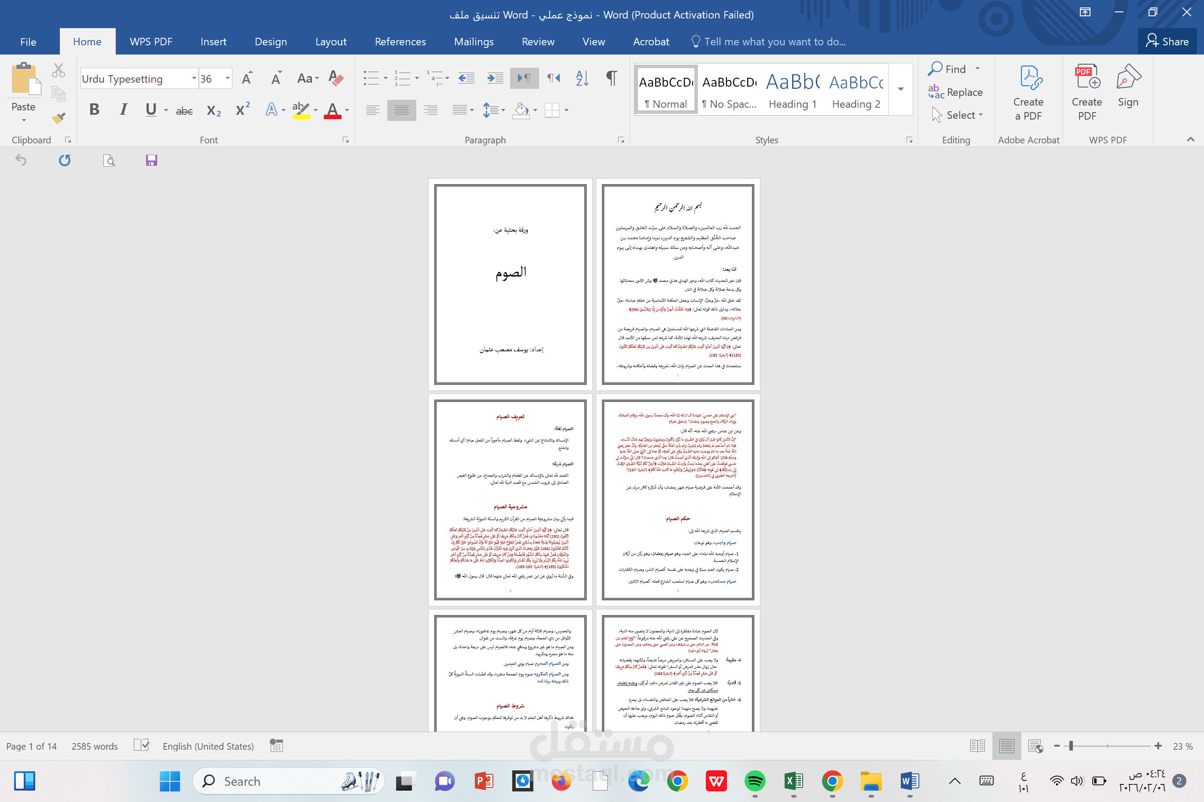Apply the yellow text highlight color
The height and width of the screenshot is (802, 1204).
click(301, 110)
